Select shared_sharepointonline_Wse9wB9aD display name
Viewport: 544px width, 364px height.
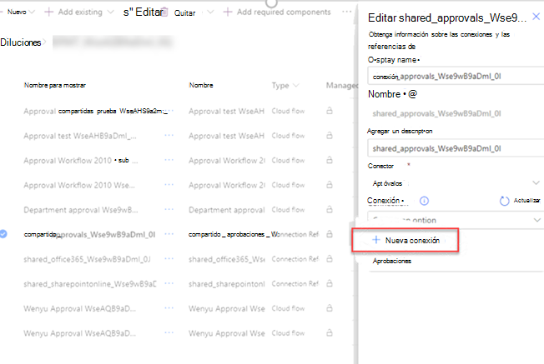click(x=90, y=284)
